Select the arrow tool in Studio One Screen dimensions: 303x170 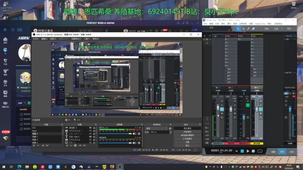click(x=238, y=29)
